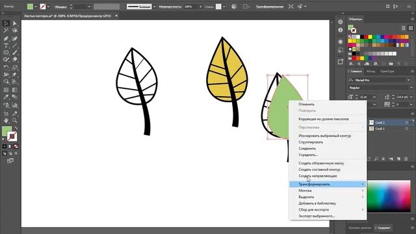The height and width of the screenshot is (234, 416).
Task: Select the Column Graph tool
Action: 14,105
